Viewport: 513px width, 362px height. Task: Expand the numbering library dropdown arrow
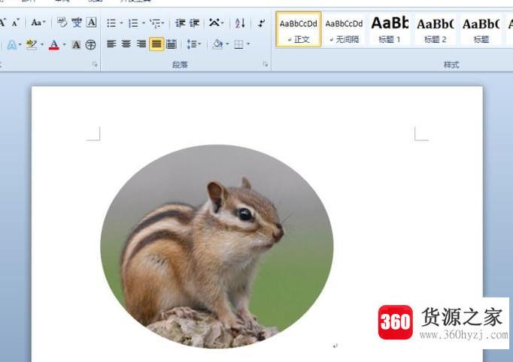(x=144, y=23)
